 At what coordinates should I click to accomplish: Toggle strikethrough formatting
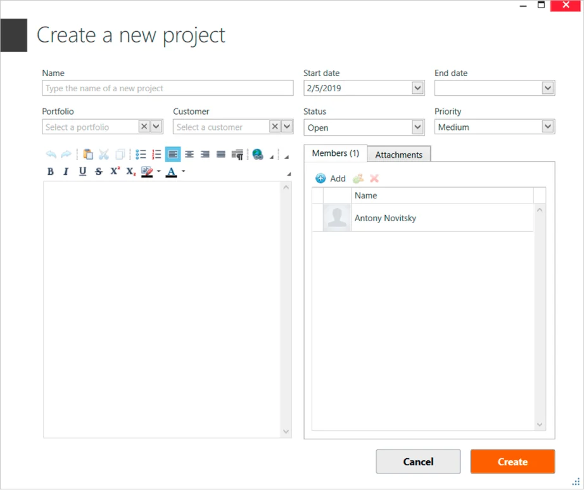pos(98,171)
